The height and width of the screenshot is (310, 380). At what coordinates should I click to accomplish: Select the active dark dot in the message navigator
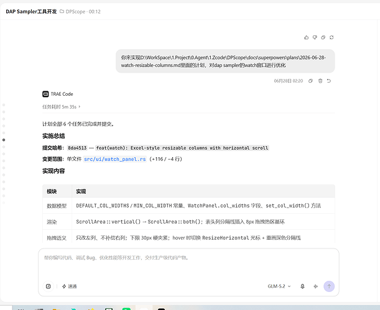pos(4,140)
